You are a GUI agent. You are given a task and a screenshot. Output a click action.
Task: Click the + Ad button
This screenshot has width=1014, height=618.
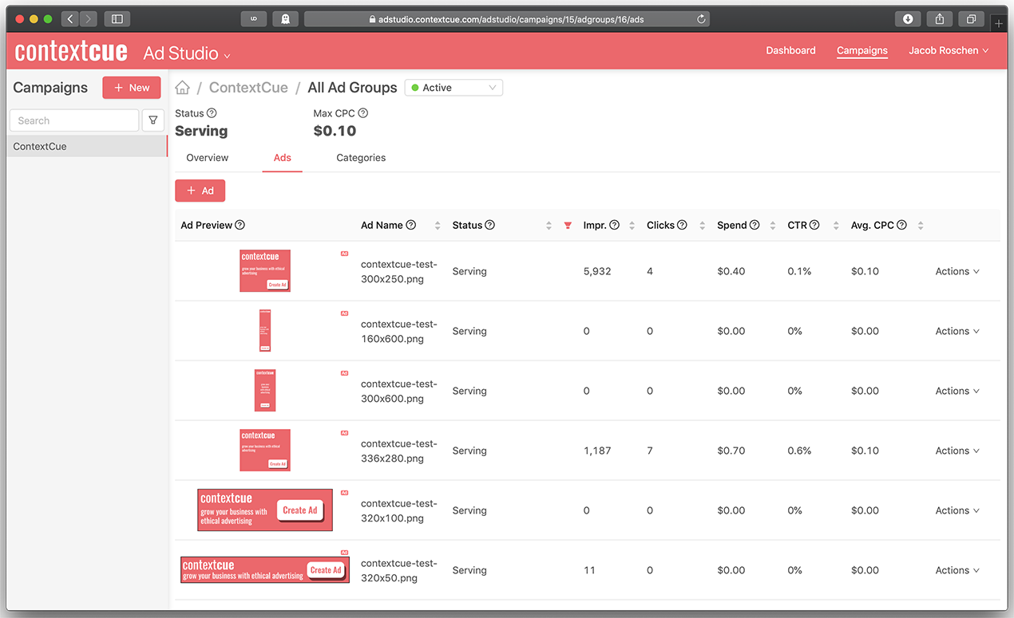200,191
